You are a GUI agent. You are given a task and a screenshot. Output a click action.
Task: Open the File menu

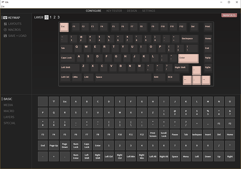(x=3, y=7)
